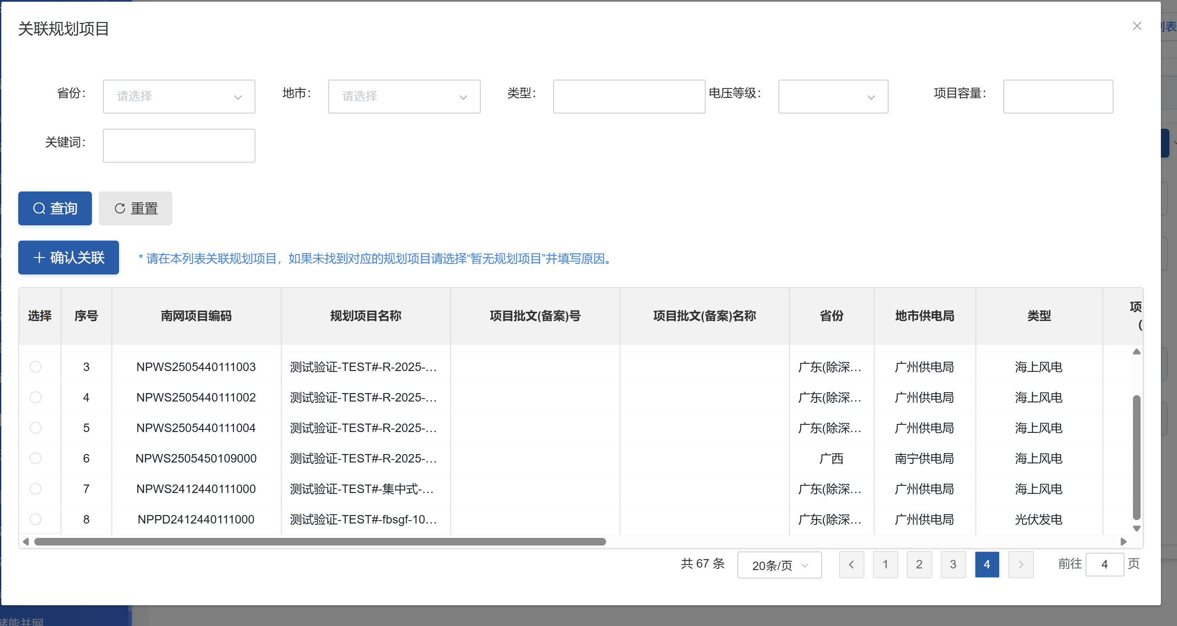1177x626 pixels.
Task: Select radio button for row 6
Action: [36, 458]
